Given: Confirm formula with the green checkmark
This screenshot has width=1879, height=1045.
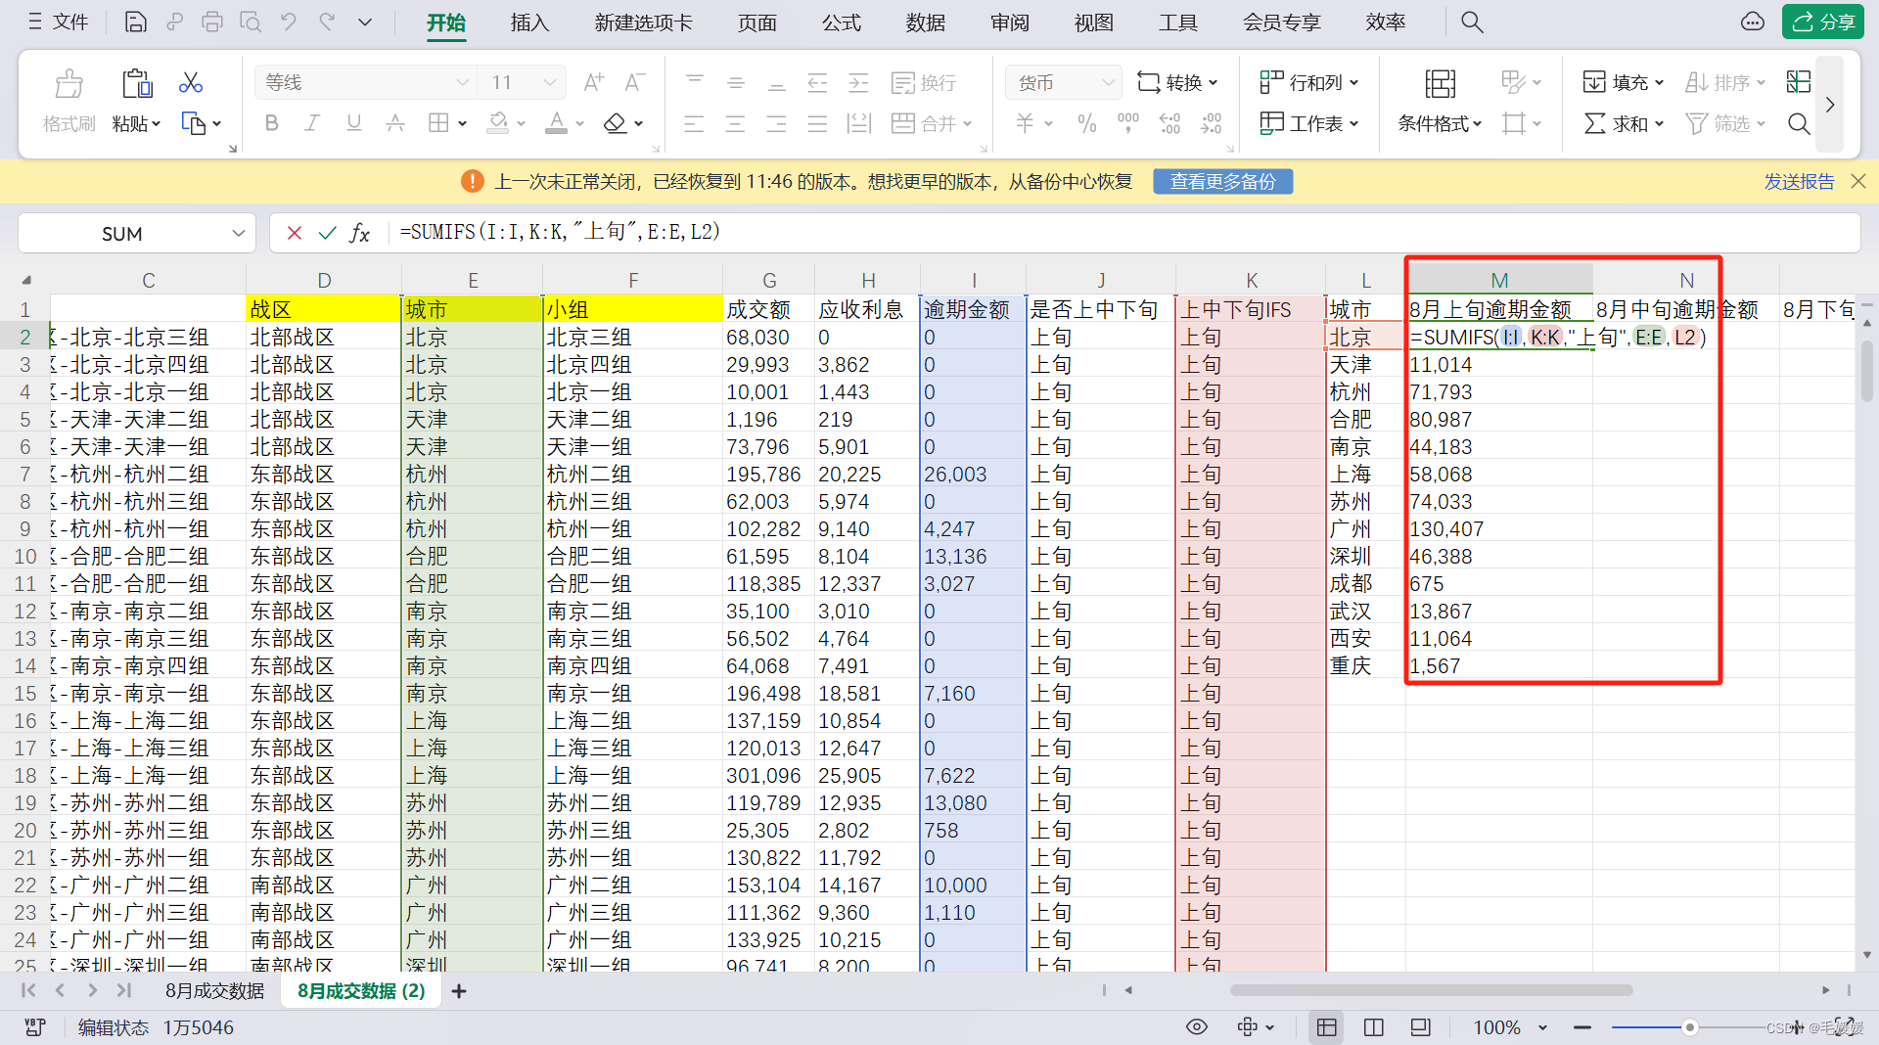Looking at the screenshot, I should 328,233.
